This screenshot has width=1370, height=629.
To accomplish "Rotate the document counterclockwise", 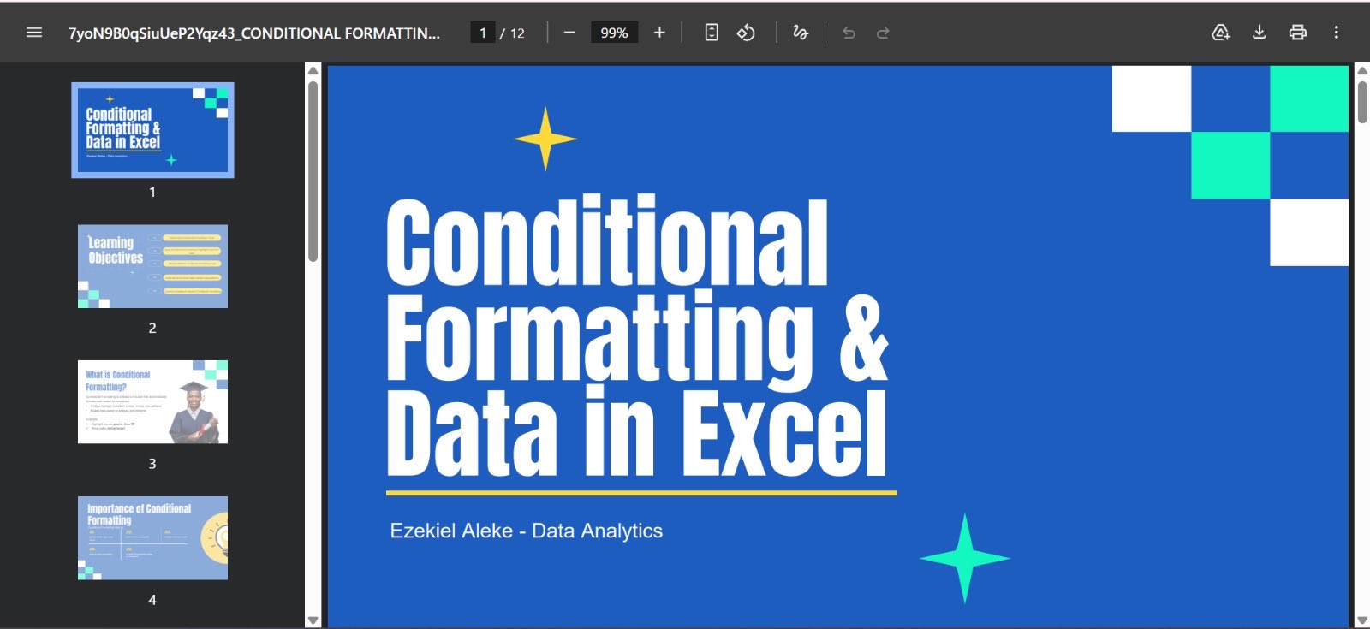I will tap(746, 33).
